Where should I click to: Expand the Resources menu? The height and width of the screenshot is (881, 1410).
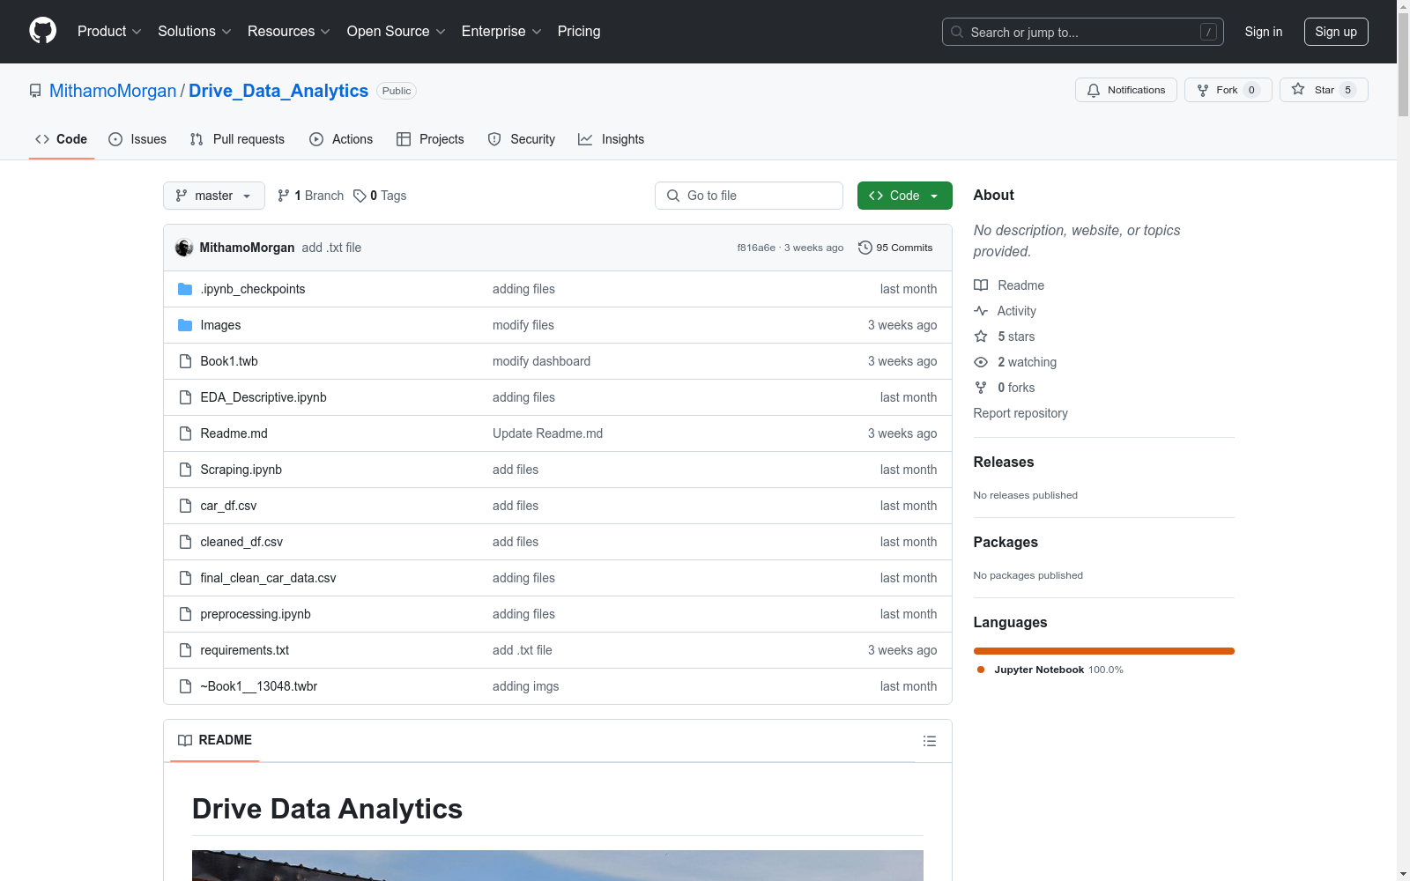289,32
